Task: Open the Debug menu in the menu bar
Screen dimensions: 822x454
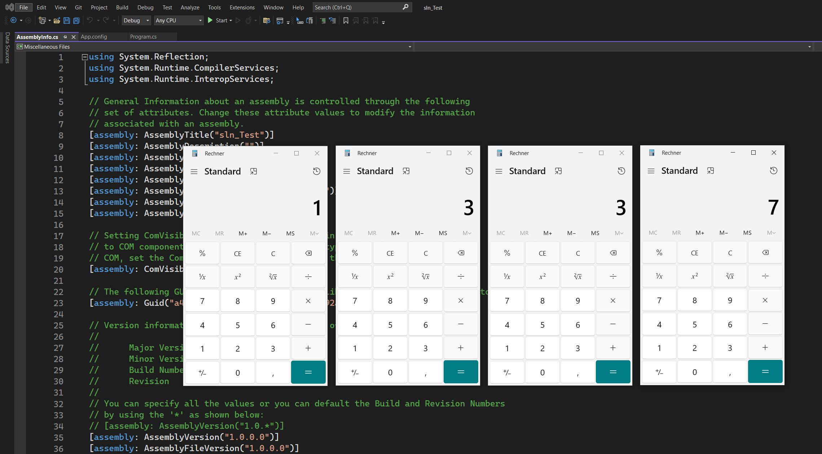Action: click(145, 7)
